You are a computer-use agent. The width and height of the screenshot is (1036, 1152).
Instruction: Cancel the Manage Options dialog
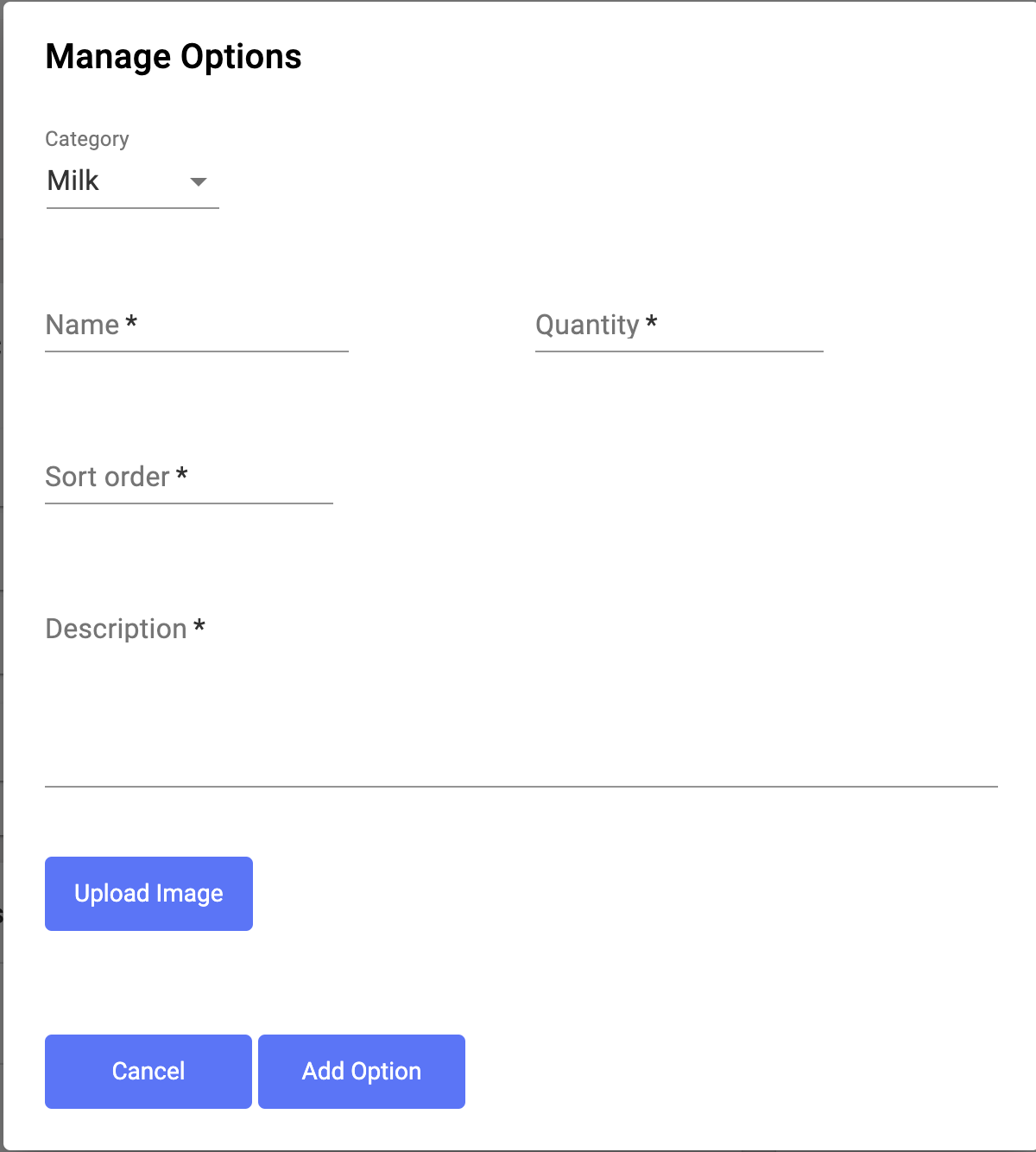pos(148,1071)
